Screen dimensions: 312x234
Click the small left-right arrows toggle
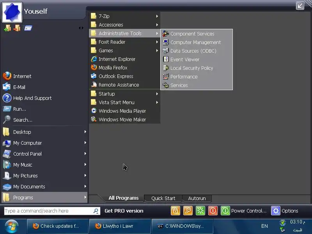pyautogui.click(x=81, y=28)
